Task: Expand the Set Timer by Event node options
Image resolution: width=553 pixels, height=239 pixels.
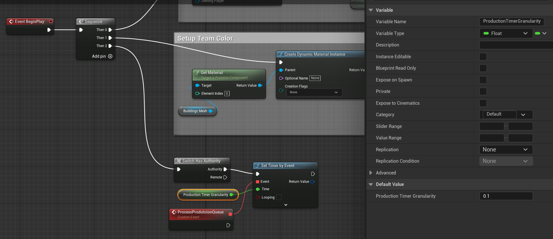Action: click(x=286, y=205)
